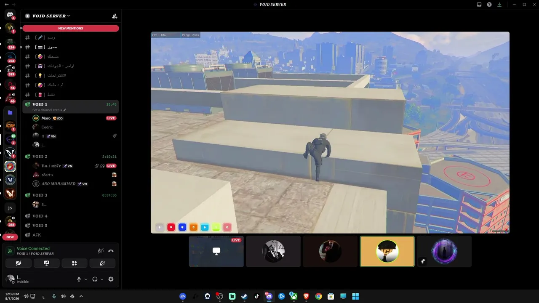Screen dimensions: 539x303
Task: Click the invite members icon beside VOID SERVER
Action: (x=115, y=16)
